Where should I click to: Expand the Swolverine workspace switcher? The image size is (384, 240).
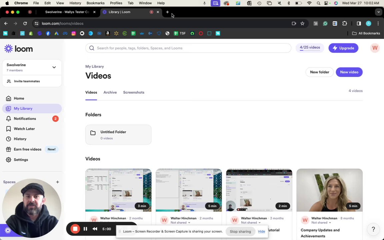tap(32, 67)
